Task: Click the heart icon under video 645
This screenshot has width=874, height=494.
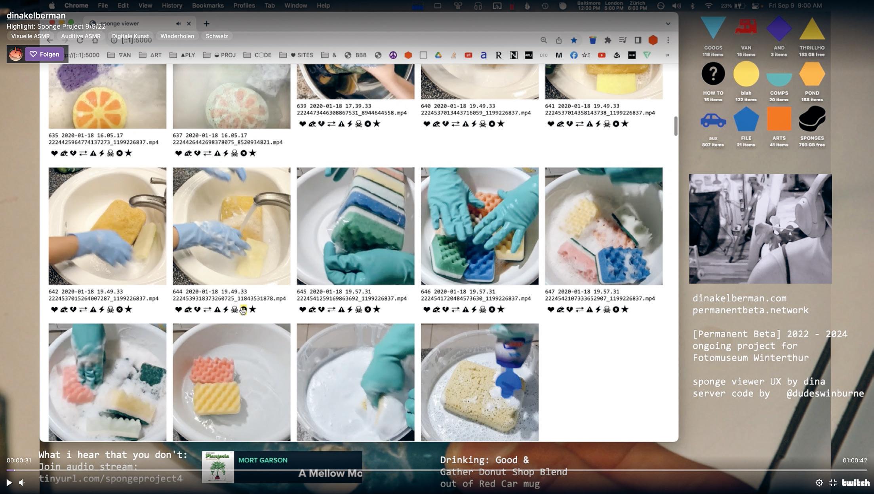Action: pyautogui.click(x=302, y=309)
